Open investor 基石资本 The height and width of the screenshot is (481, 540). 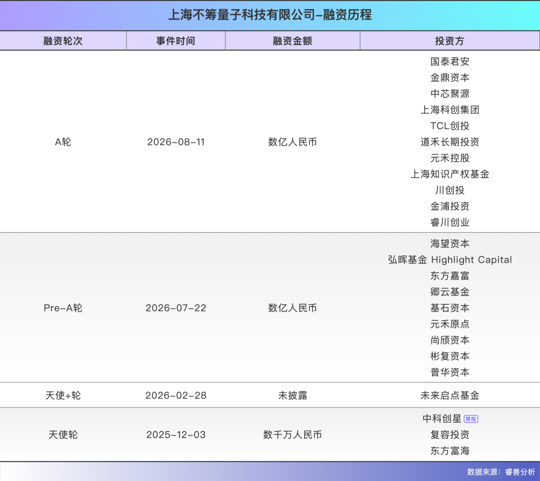tap(450, 308)
